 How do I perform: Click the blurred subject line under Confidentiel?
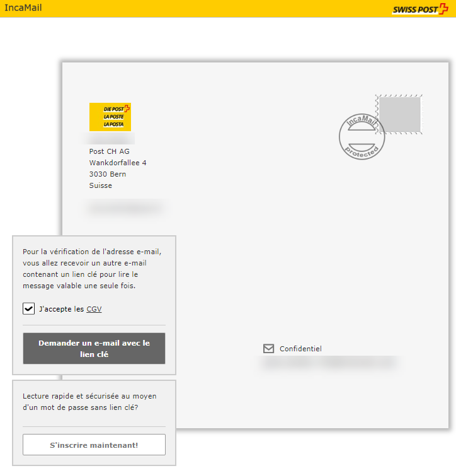(x=329, y=363)
